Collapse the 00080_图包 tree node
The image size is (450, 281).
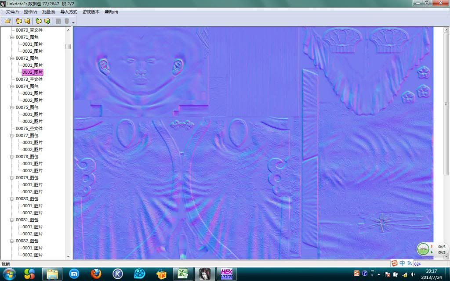pos(12,199)
